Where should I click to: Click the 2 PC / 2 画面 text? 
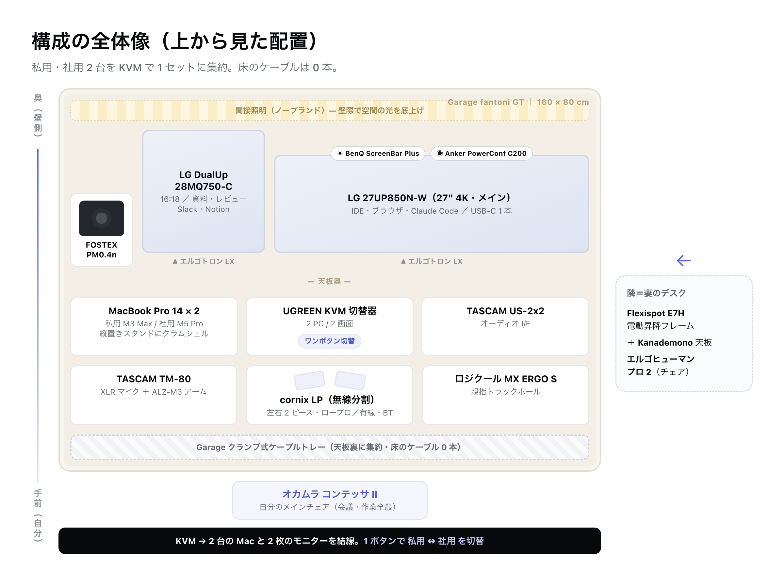(x=330, y=323)
